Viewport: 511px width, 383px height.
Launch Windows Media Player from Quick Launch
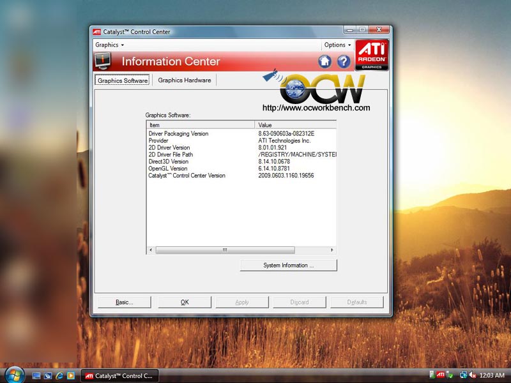coord(71,375)
